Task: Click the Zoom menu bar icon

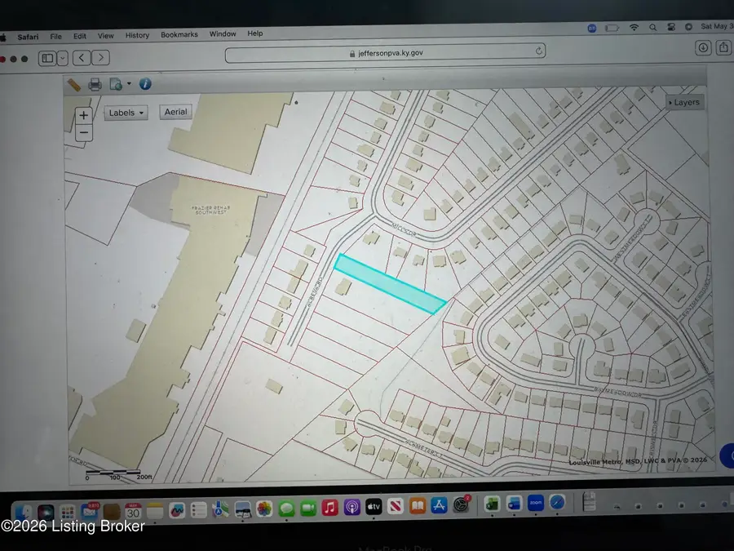Action: pos(592,29)
